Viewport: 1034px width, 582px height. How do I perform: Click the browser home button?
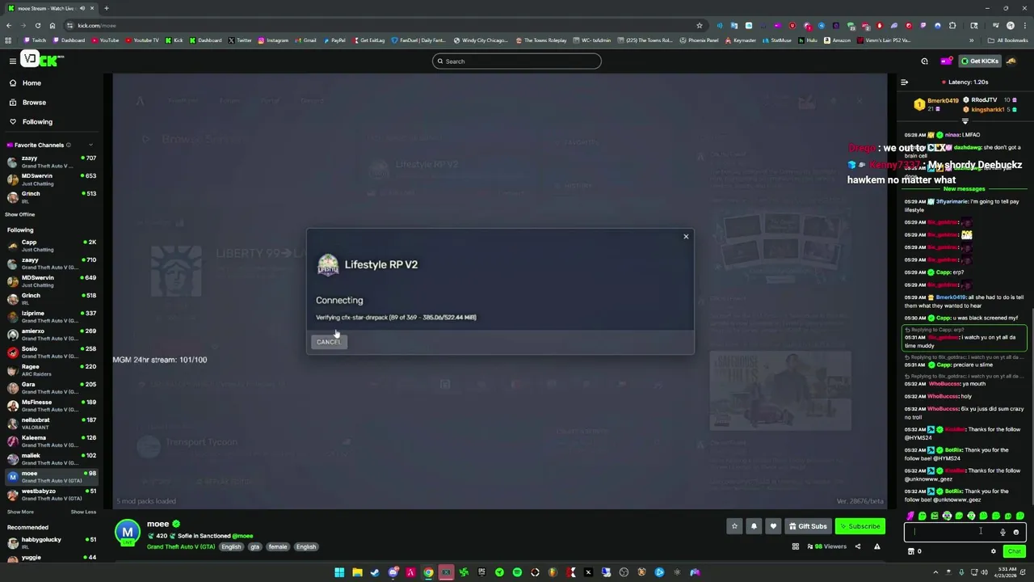[x=52, y=25]
